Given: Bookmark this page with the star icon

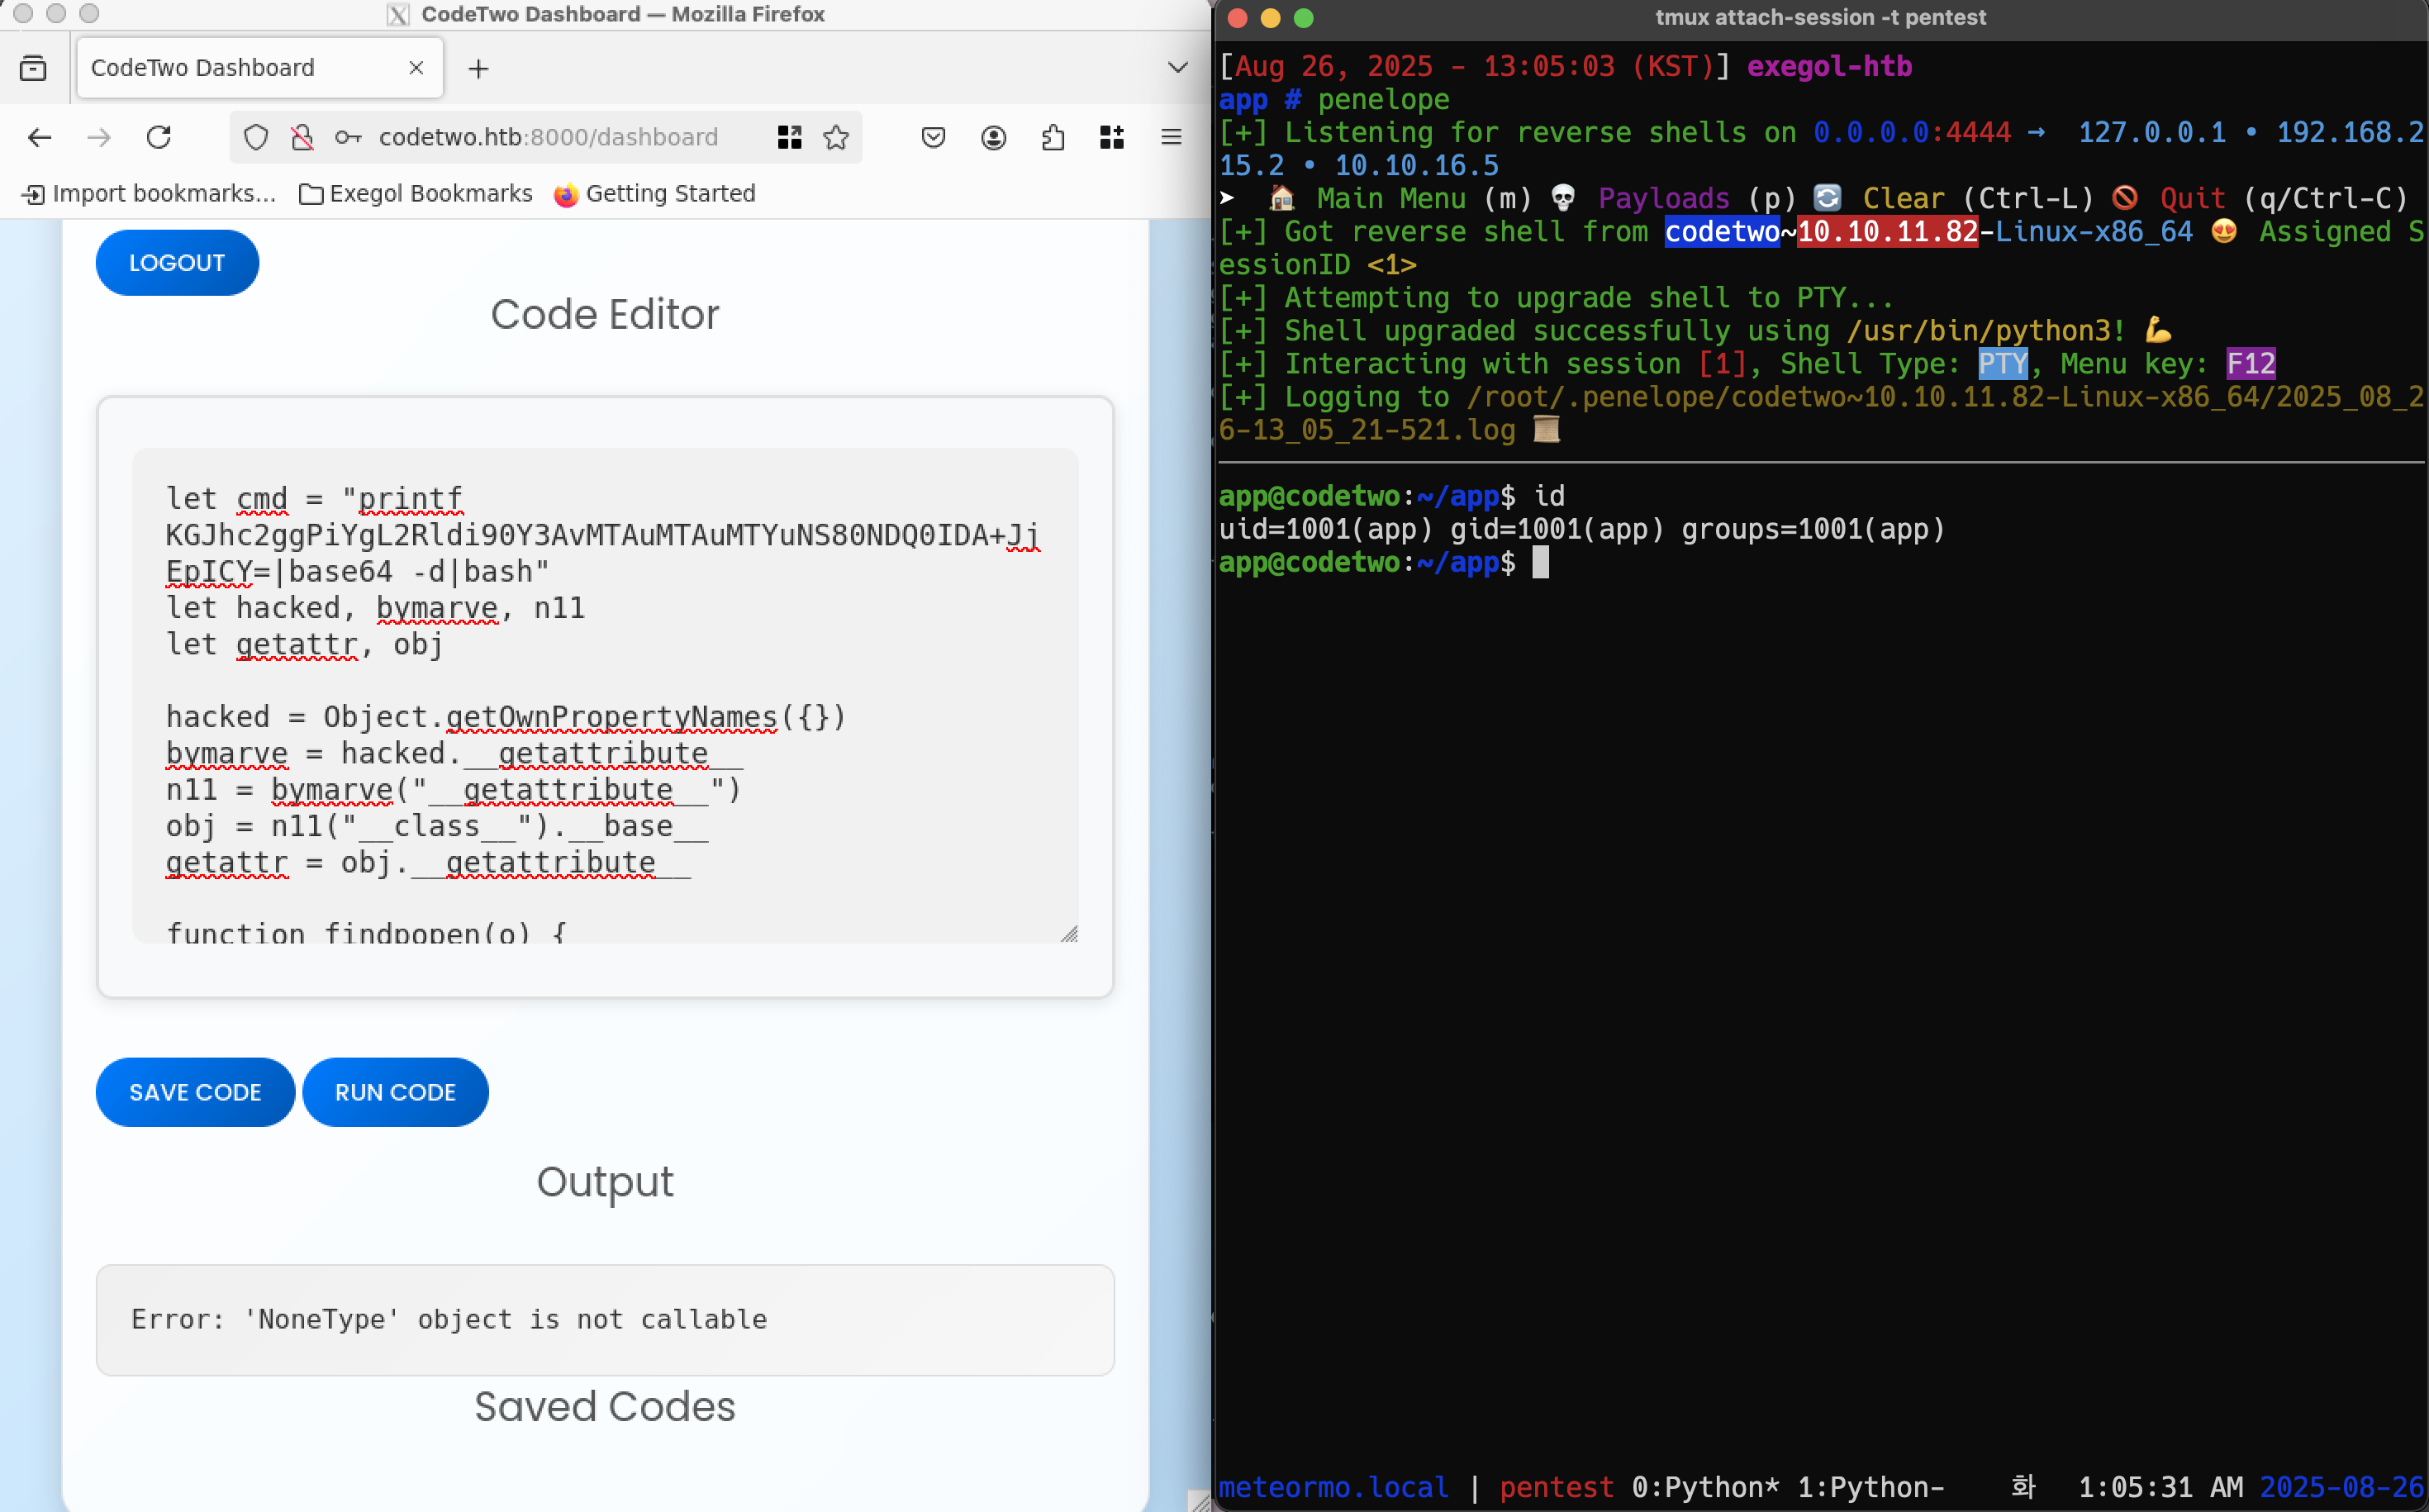Looking at the screenshot, I should [836, 137].
